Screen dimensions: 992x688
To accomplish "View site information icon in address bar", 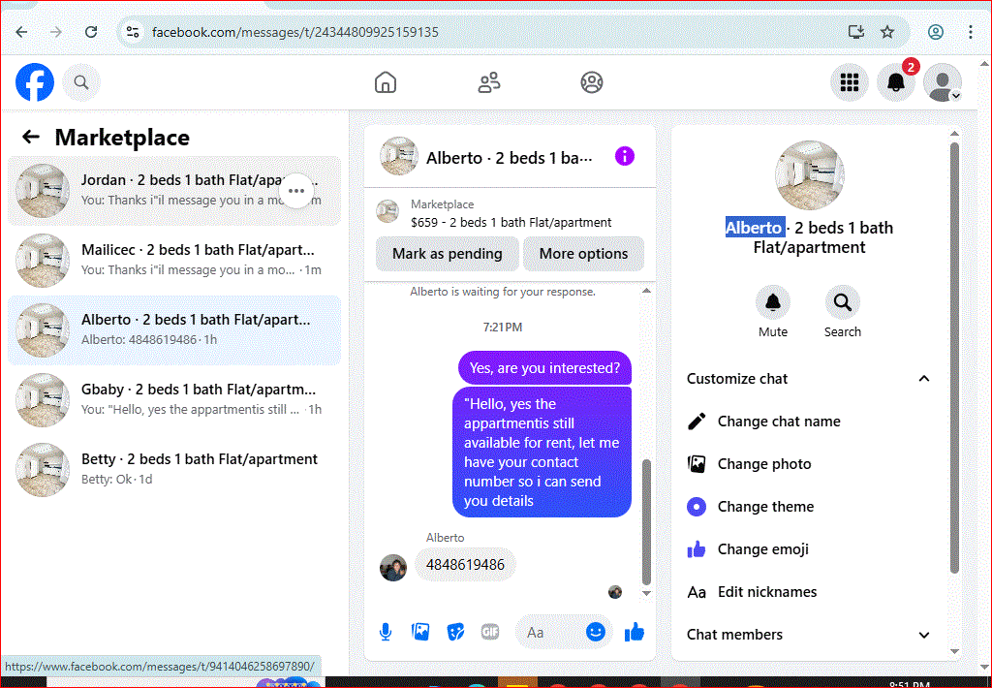I will (133, 32).
